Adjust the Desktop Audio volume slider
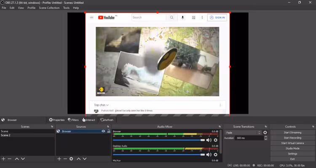The height and width of the screenshot is (168, 316). coord(159,155)
